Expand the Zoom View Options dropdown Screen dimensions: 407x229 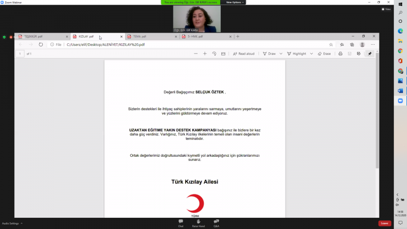click(235, 3)
